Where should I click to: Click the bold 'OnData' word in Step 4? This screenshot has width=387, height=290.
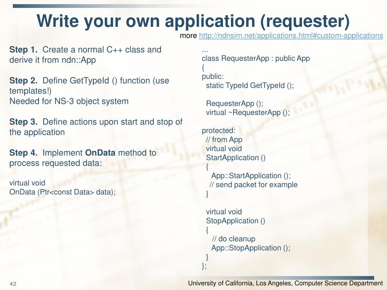pyautogui.click(x=100, y=153)
